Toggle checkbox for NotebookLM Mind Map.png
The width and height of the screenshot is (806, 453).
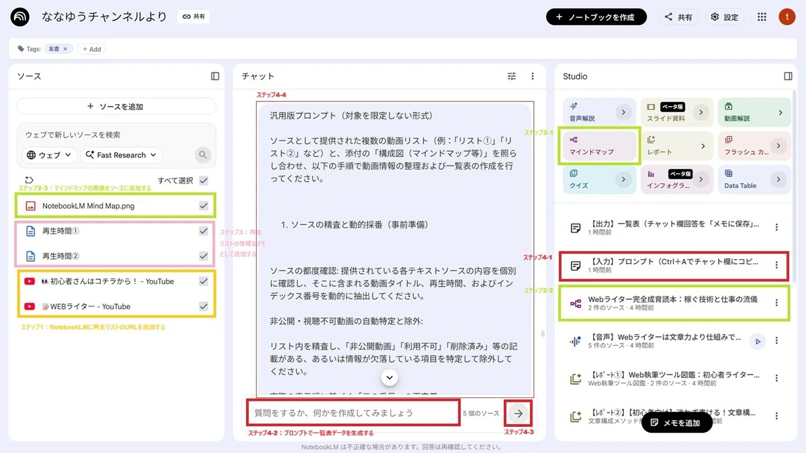coord(204,206)
